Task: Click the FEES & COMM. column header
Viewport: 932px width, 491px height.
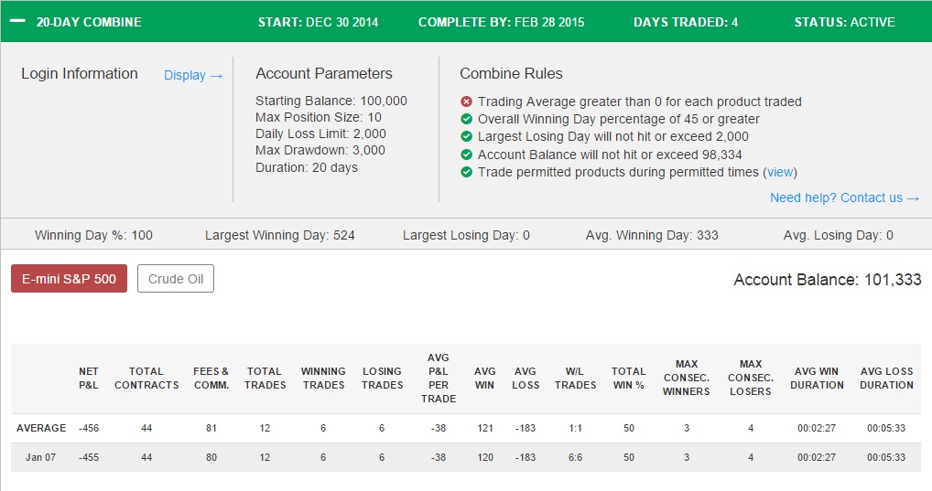Action: click(x=211, y=379)
